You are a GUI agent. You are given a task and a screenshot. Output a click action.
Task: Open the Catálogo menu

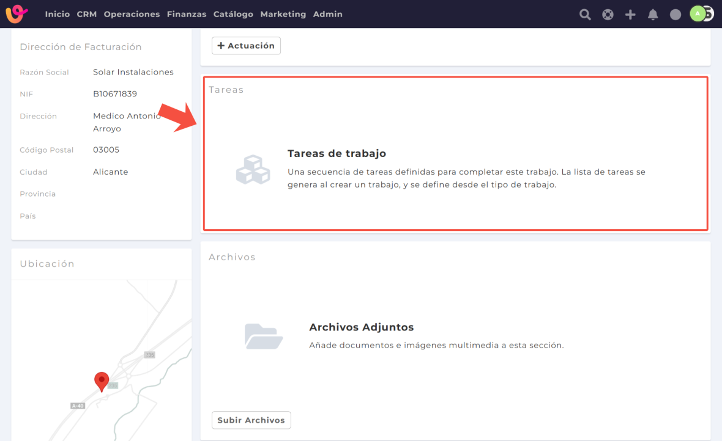coord(233,14)
